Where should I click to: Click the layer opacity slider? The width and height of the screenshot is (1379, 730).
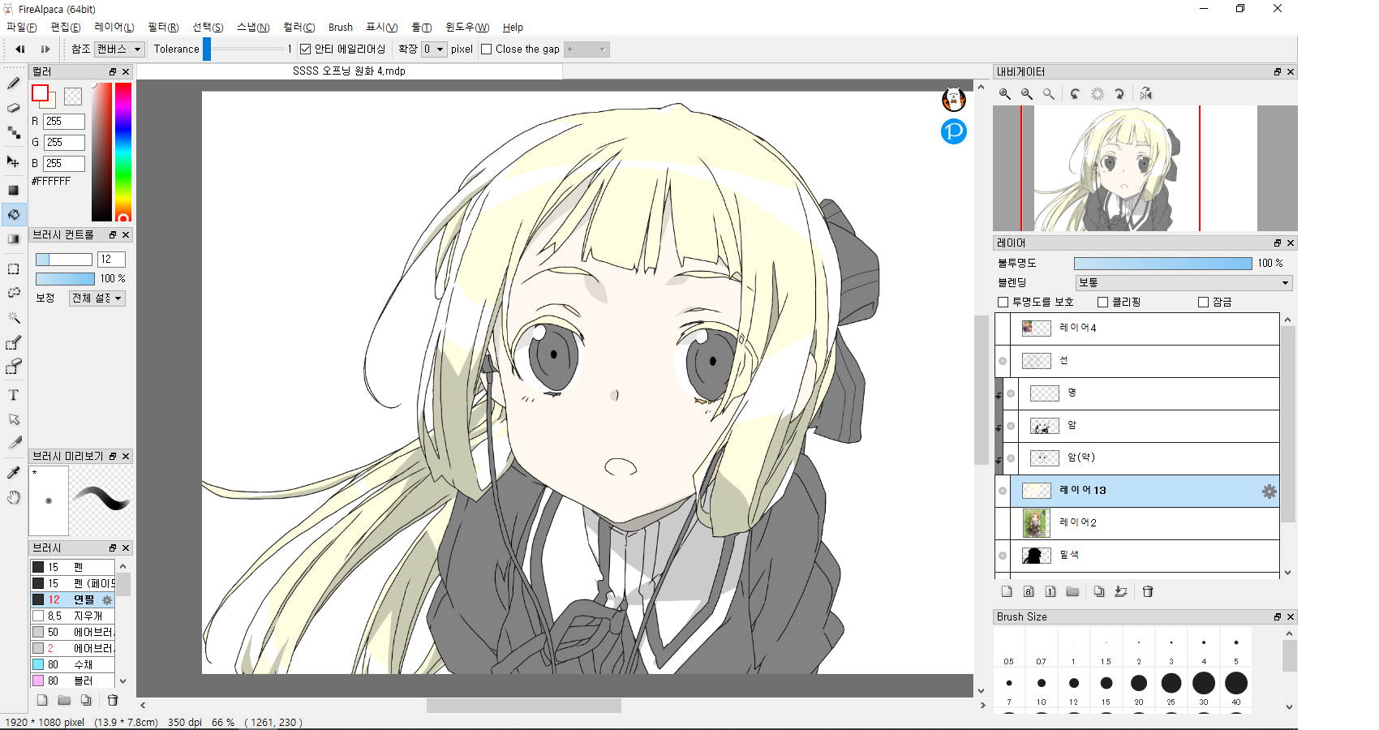point(1162,264)
